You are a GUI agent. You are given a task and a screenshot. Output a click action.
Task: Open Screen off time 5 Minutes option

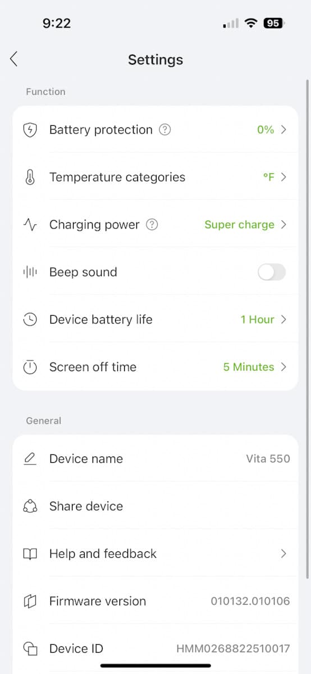pos(255,367)
